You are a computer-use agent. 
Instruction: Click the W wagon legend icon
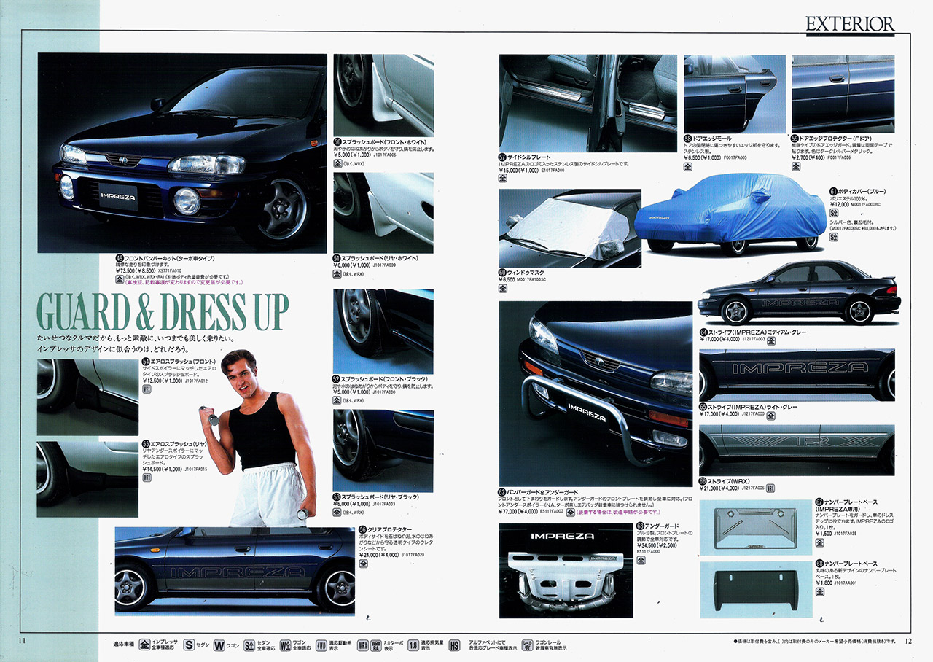click(x=219, y=645)
